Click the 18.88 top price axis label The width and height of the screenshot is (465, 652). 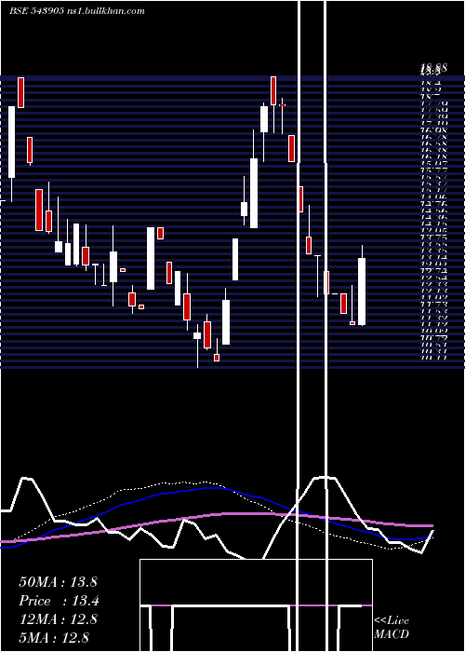(433, 68)
